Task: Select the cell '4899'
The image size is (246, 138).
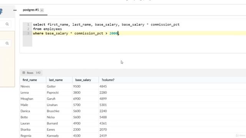Action: pyautogui.click(x=103, y=99)
